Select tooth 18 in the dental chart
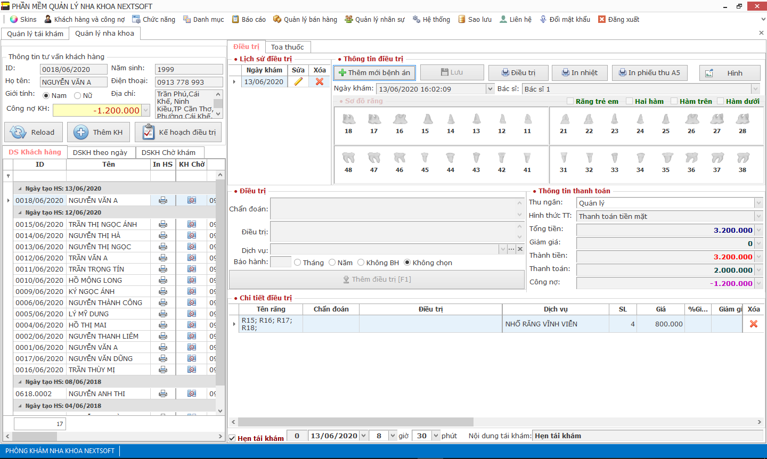 pyautogui.click(x=348, y=119)
